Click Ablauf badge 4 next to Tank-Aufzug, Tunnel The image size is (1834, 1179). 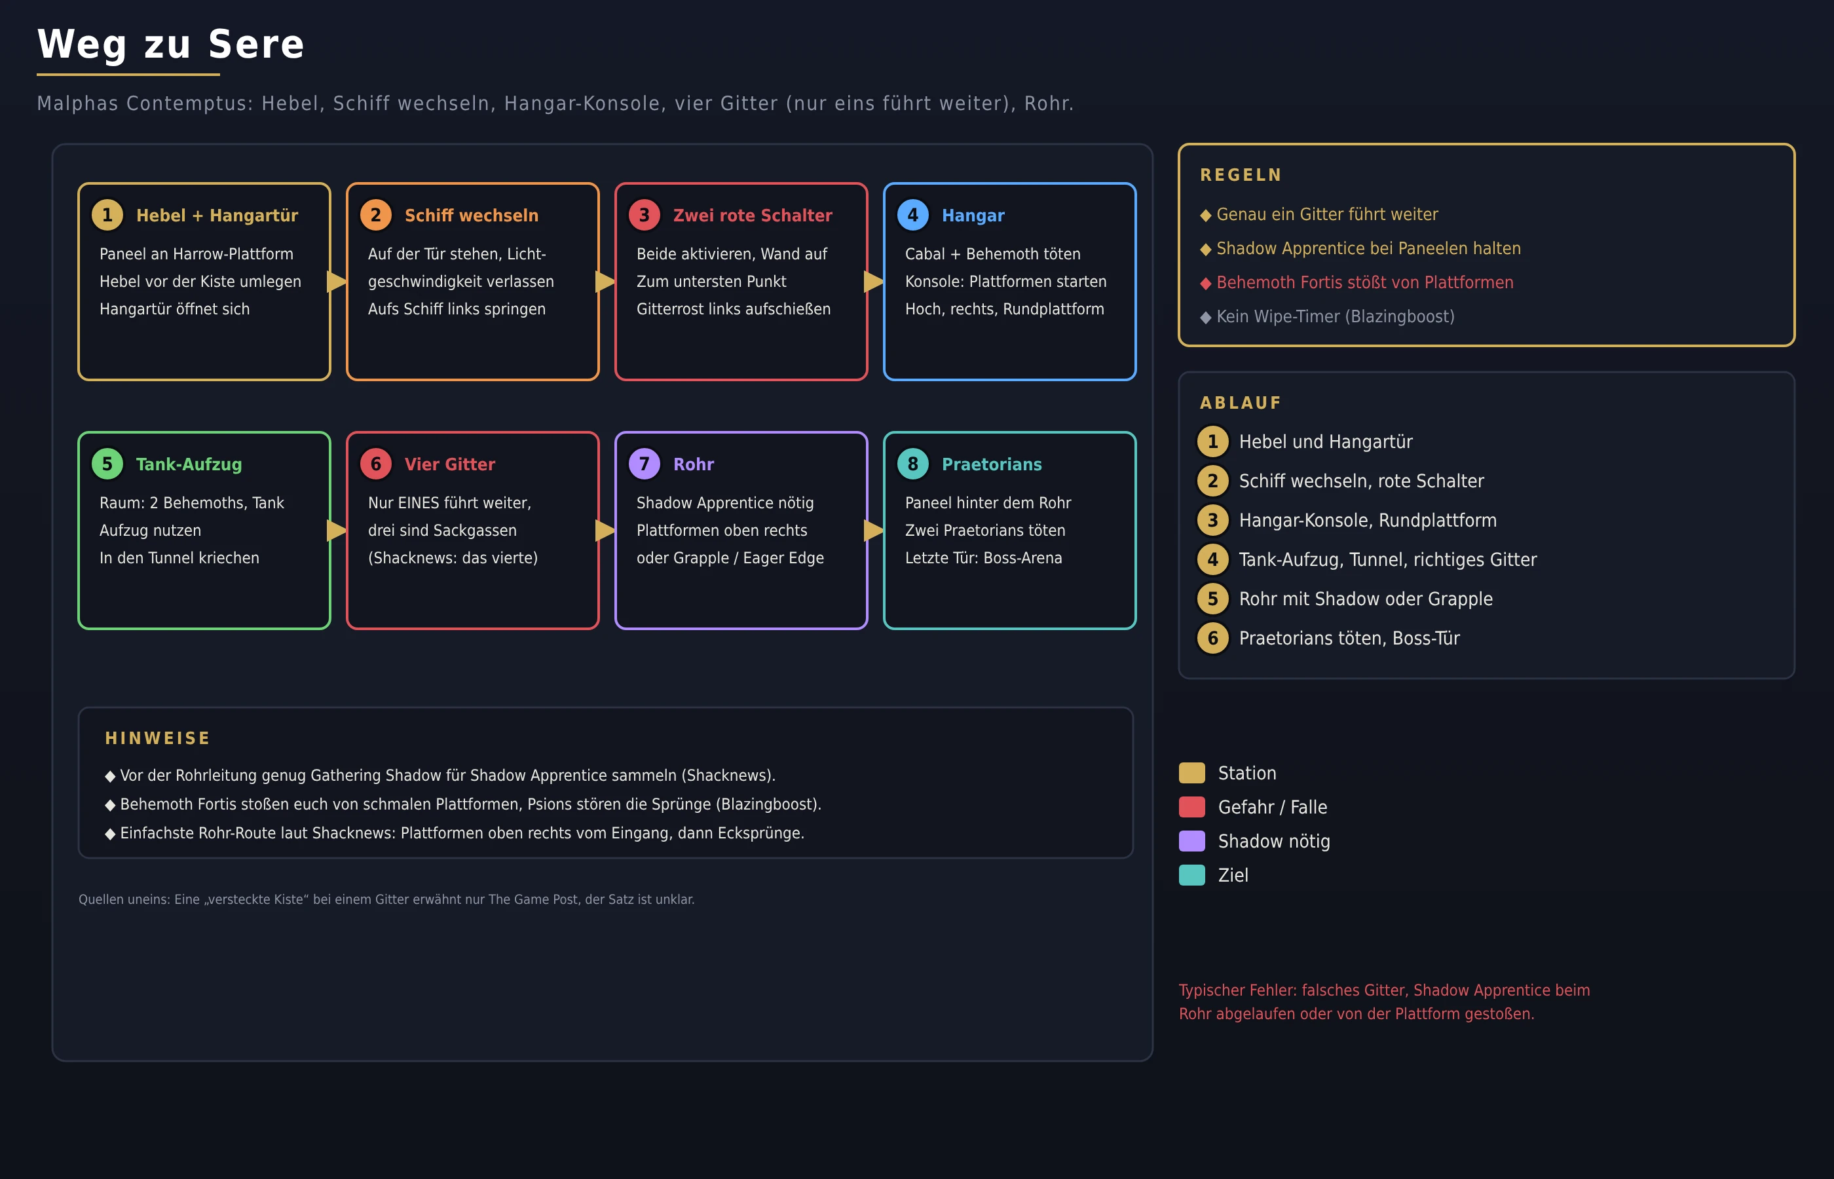pos(1212,559)
